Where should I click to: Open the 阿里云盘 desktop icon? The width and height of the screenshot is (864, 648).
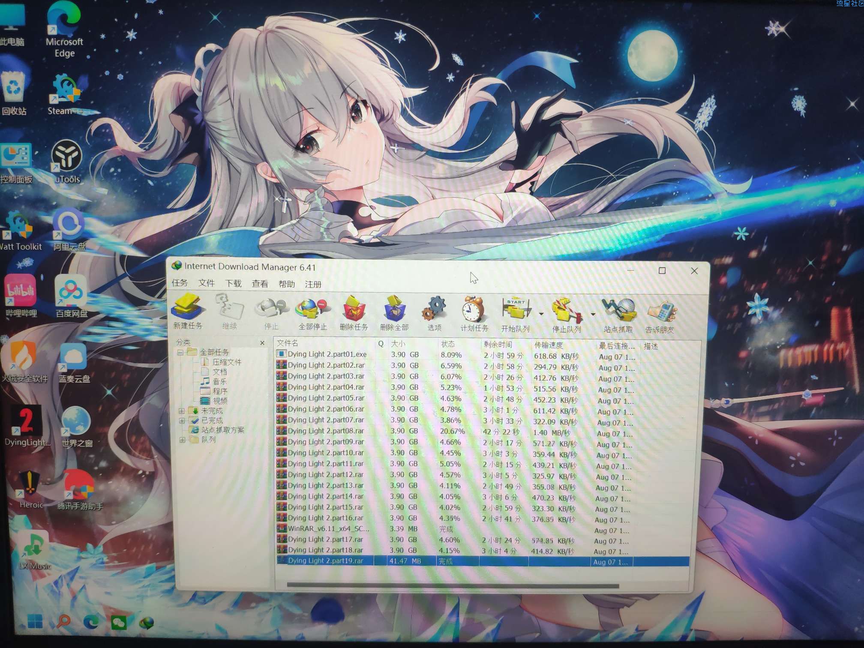coord(69,229)
